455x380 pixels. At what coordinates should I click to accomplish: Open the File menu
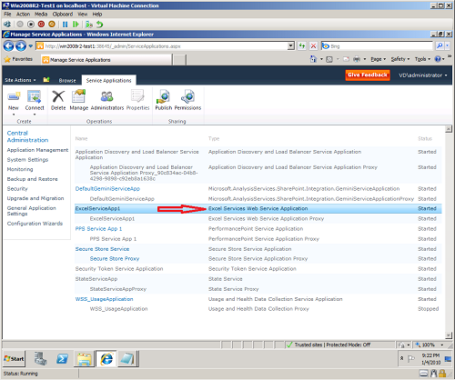click(x=7, y=15)
